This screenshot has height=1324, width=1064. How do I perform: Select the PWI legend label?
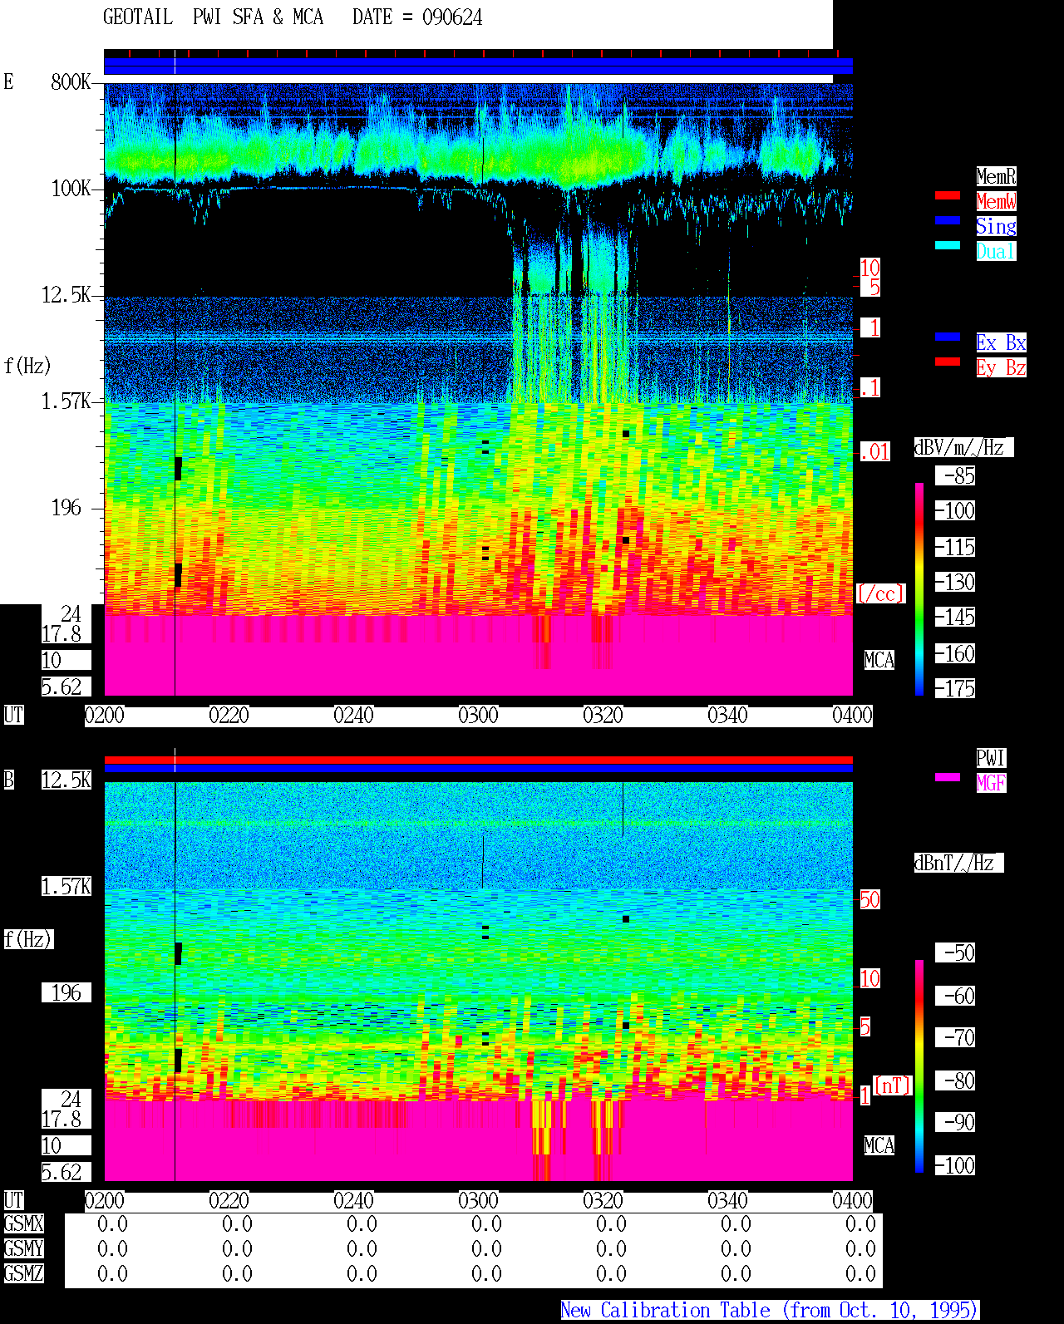(991, 758)
